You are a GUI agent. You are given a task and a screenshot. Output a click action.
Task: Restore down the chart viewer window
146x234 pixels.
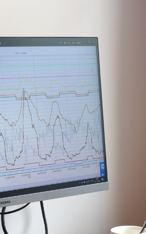pos(89,42)
